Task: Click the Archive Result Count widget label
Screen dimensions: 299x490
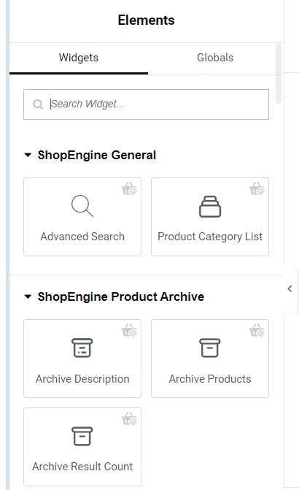Action: [82, 467]
